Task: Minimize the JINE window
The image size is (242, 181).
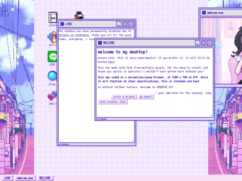Action: [119, 24]
